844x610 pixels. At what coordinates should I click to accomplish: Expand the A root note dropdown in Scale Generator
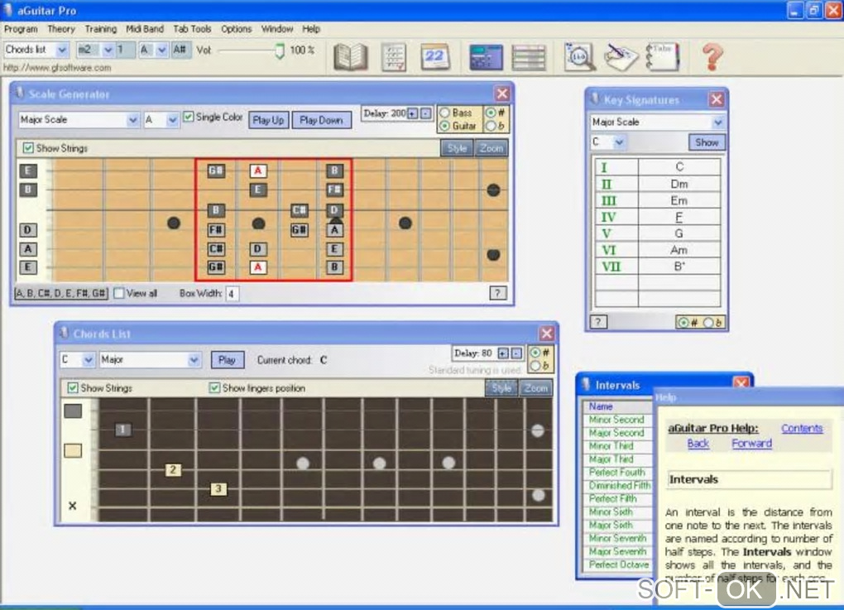coord(172,120)
